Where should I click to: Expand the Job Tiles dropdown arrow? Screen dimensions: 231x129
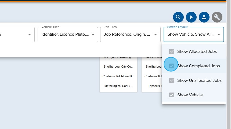pyautogui.click(x=156, y=35)
